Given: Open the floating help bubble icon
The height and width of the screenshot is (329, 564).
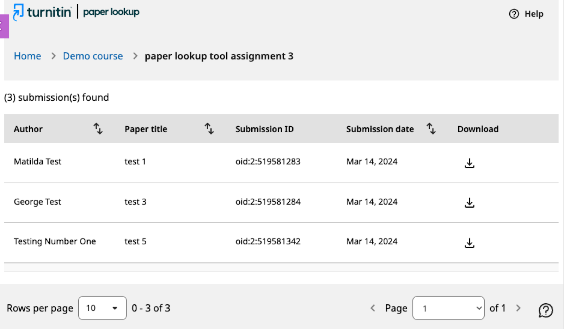Looking at the screenshot, I should click(x=546, y=310).
